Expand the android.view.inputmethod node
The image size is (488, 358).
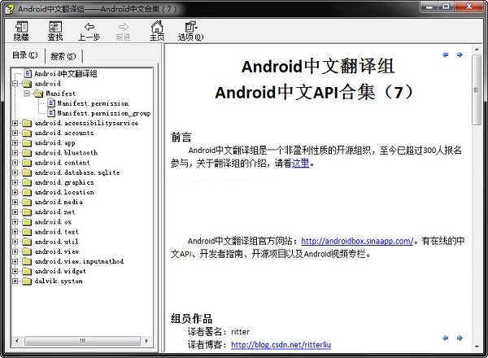click(15, 261)
